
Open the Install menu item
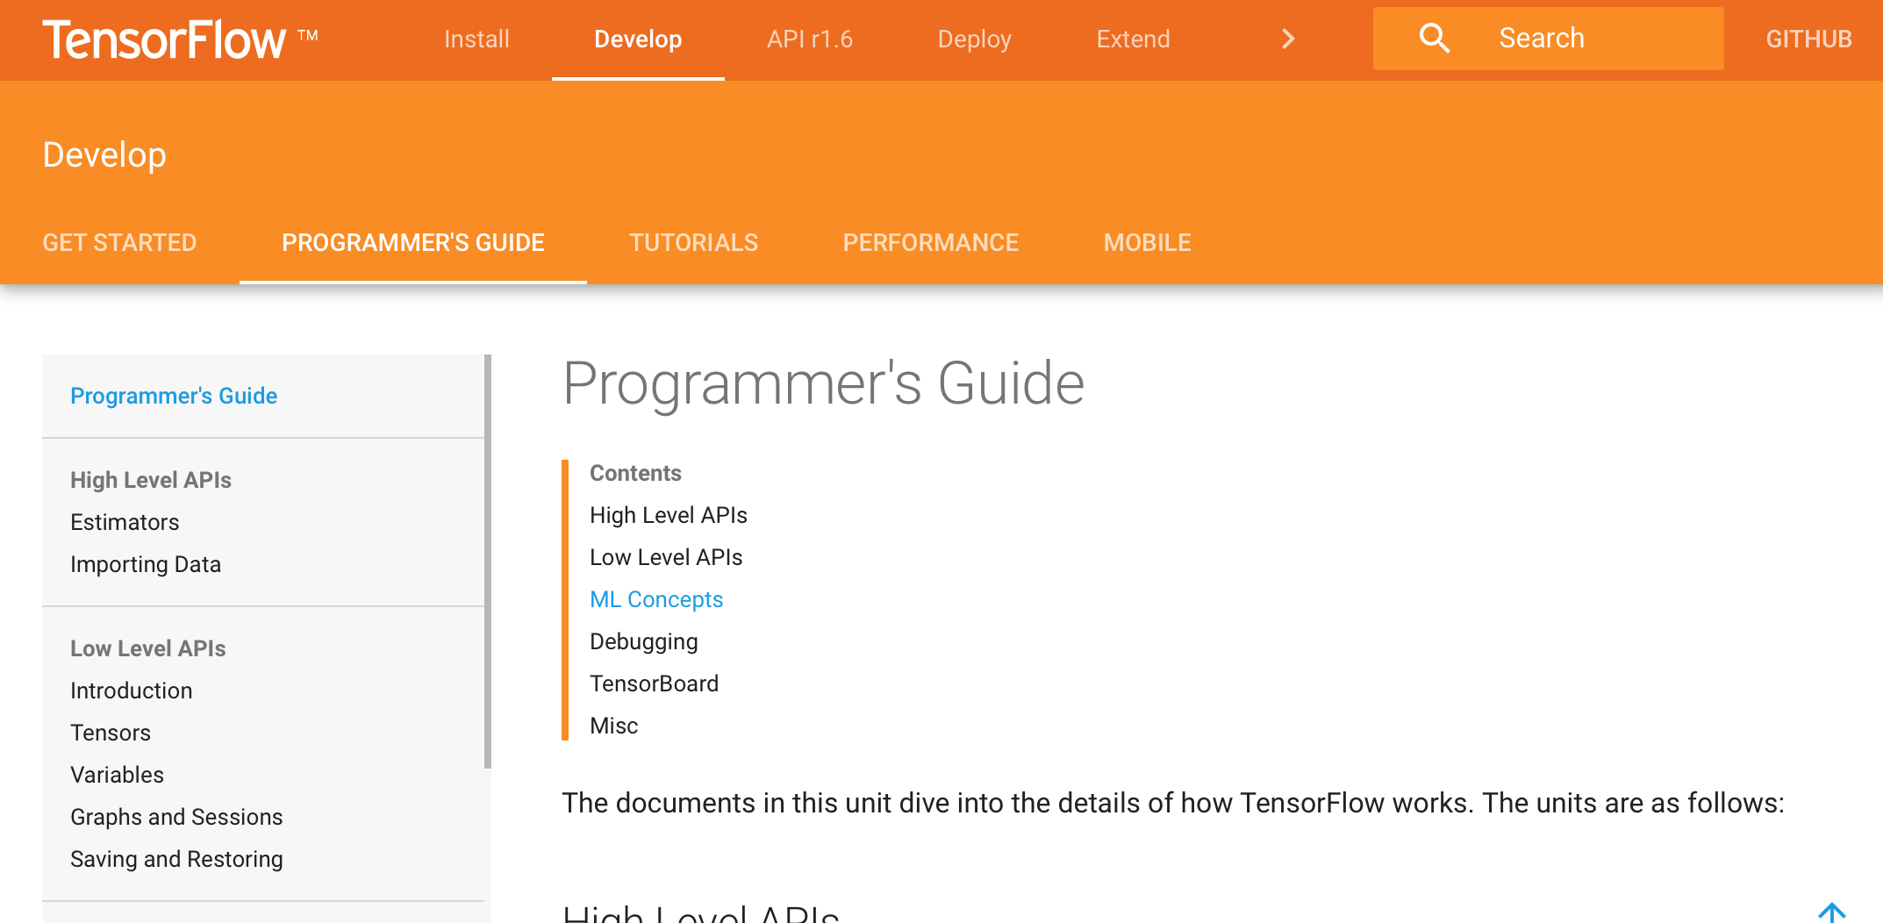coord(476,39)
